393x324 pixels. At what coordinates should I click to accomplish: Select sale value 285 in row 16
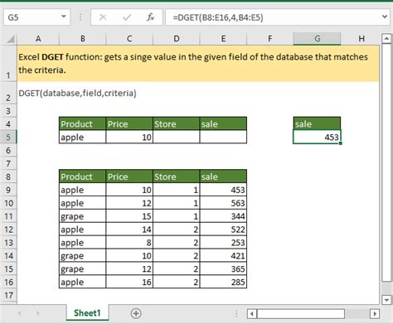[223, 282]
